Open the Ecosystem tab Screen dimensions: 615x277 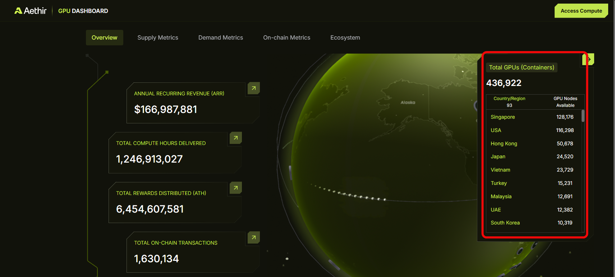coord(345,38)
